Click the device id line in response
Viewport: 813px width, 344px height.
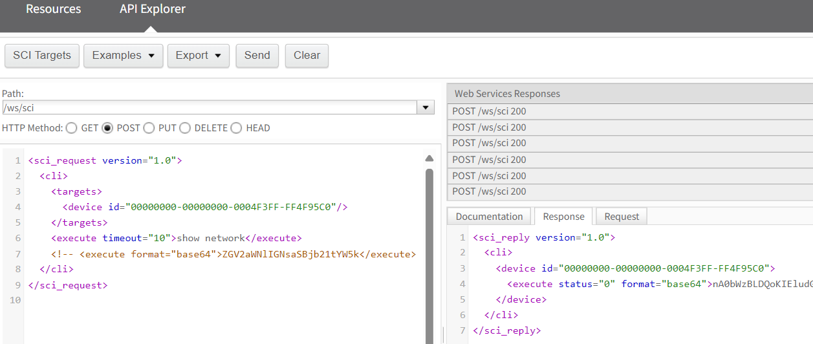635,268
